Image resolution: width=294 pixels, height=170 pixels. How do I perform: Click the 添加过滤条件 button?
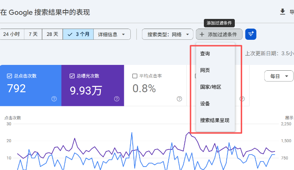[x=219, y=34]
